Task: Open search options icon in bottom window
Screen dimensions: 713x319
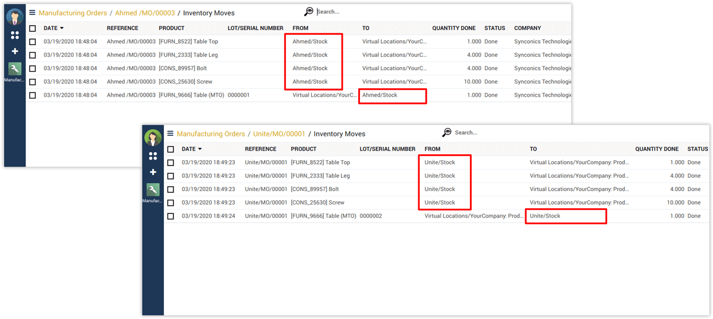Action: (x=447, y=133)
